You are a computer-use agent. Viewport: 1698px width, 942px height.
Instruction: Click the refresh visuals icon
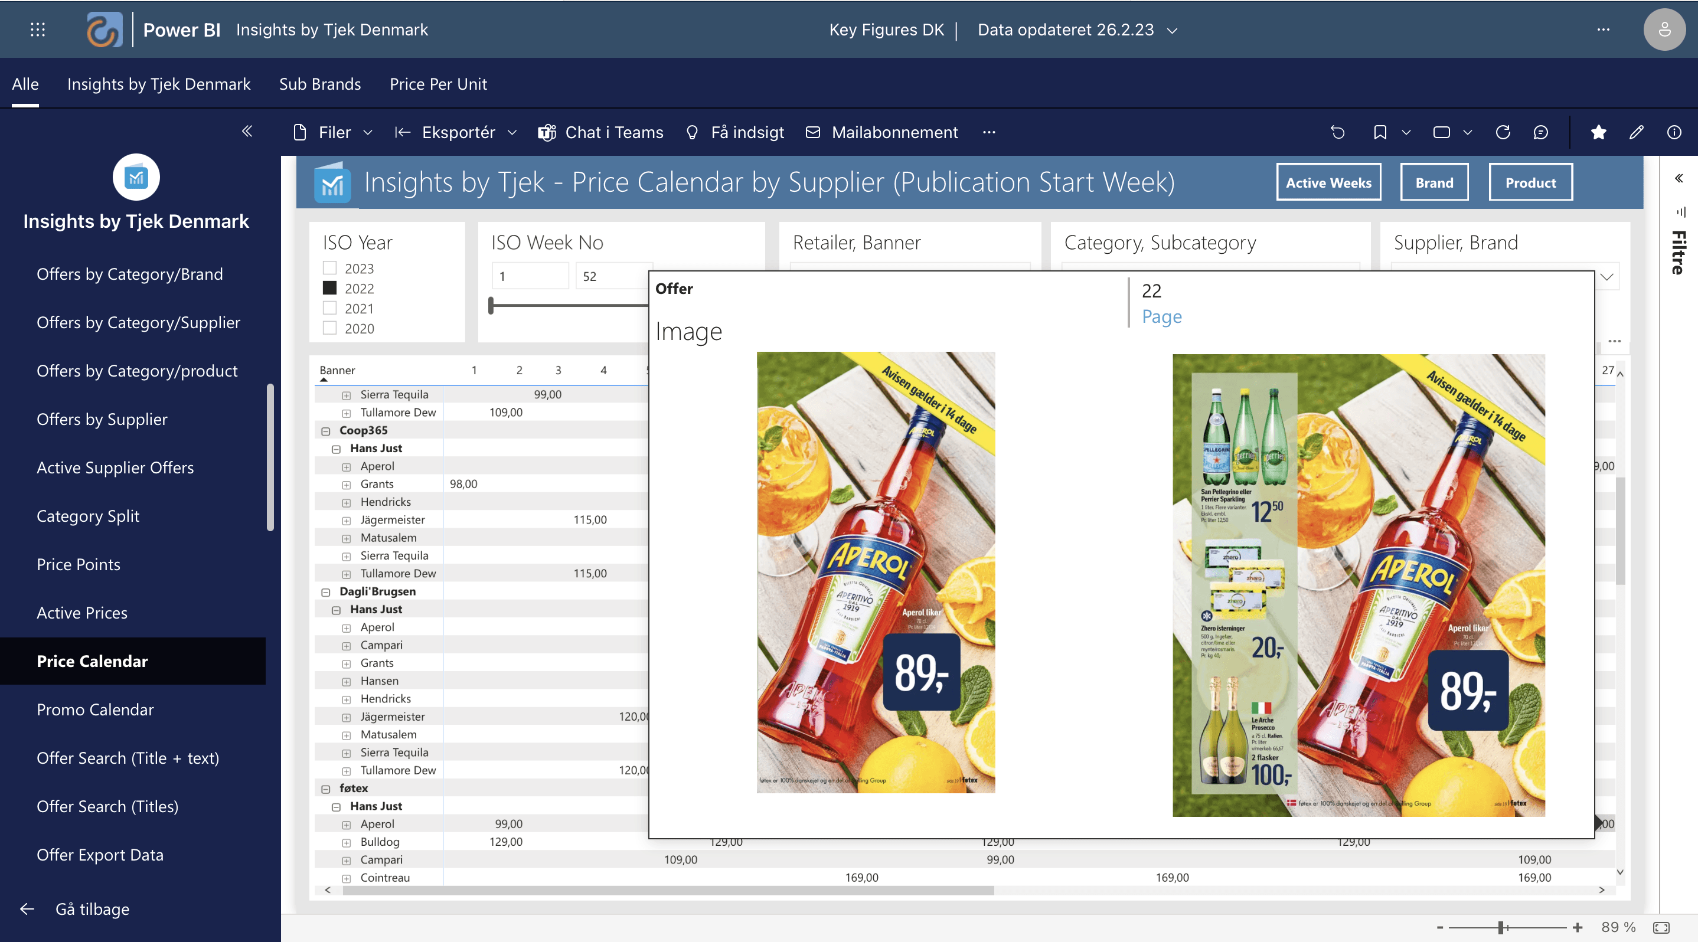point(1503,132)
